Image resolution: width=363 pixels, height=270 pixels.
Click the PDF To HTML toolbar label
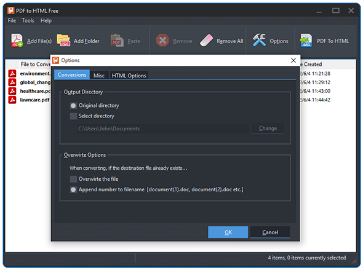[333, 41]
